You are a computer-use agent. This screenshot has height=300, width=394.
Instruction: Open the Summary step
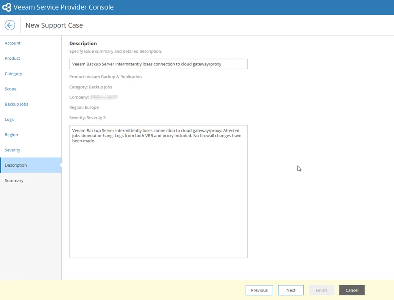pyautogui.click(x=14, y=180)
